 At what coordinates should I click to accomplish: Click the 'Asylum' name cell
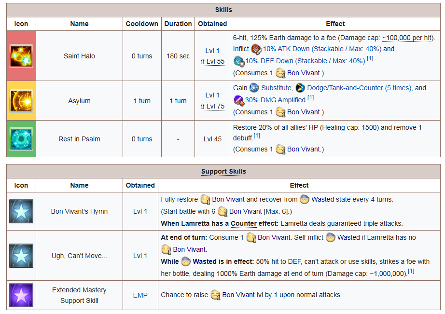[80, 101]
